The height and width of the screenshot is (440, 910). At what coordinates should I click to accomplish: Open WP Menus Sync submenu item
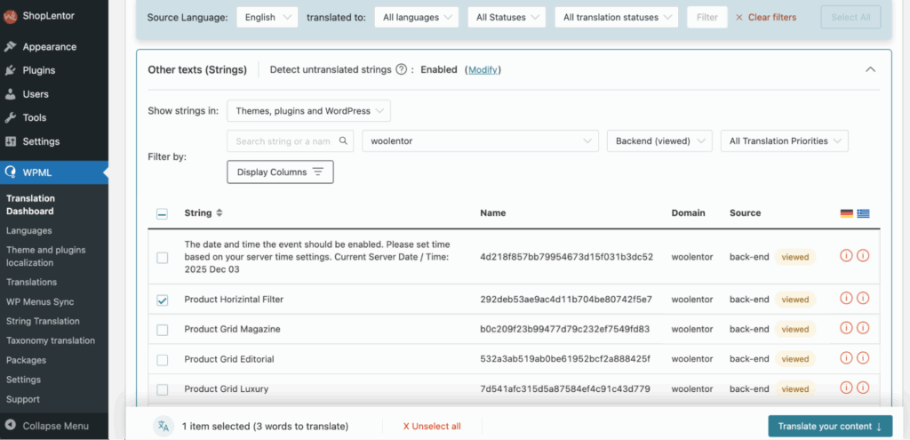click(x=40, y=302)
